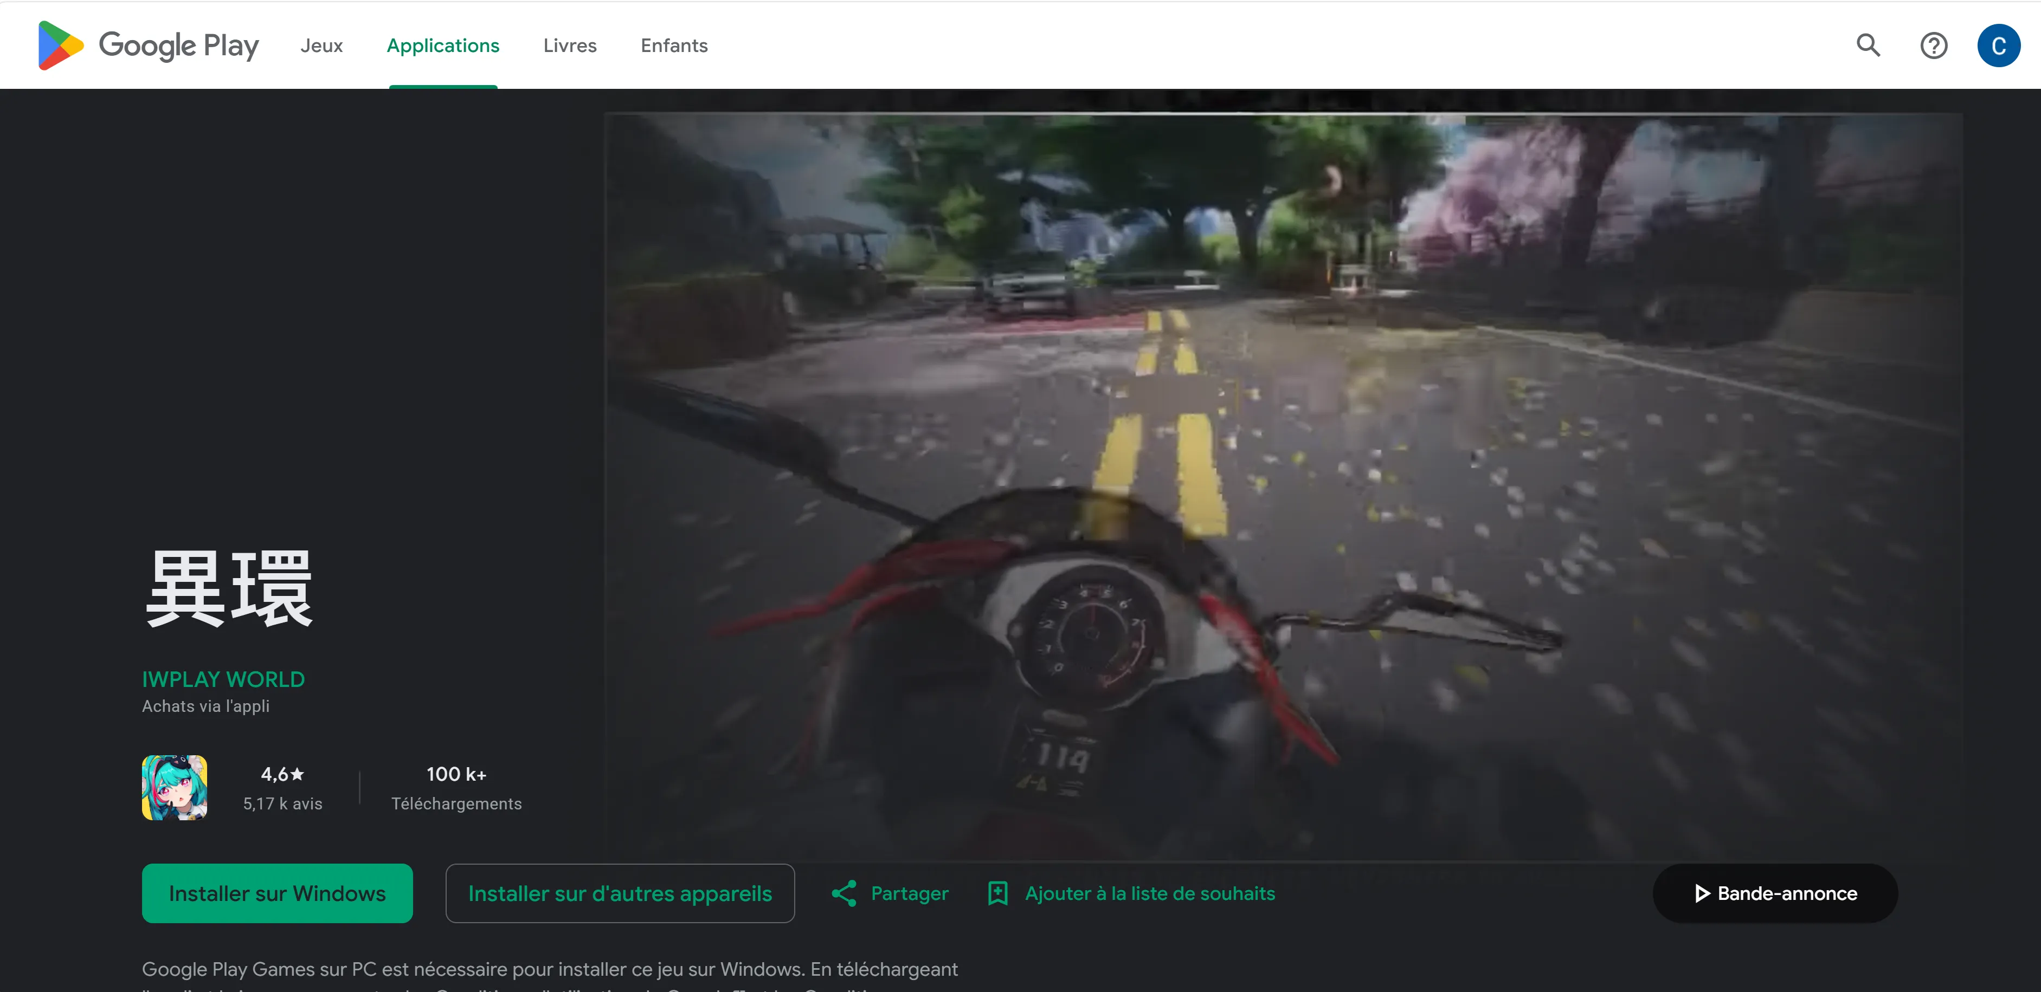Click Ajouter à la liste de souhaits
The image size is (2041, 992).
point(1150,893)
